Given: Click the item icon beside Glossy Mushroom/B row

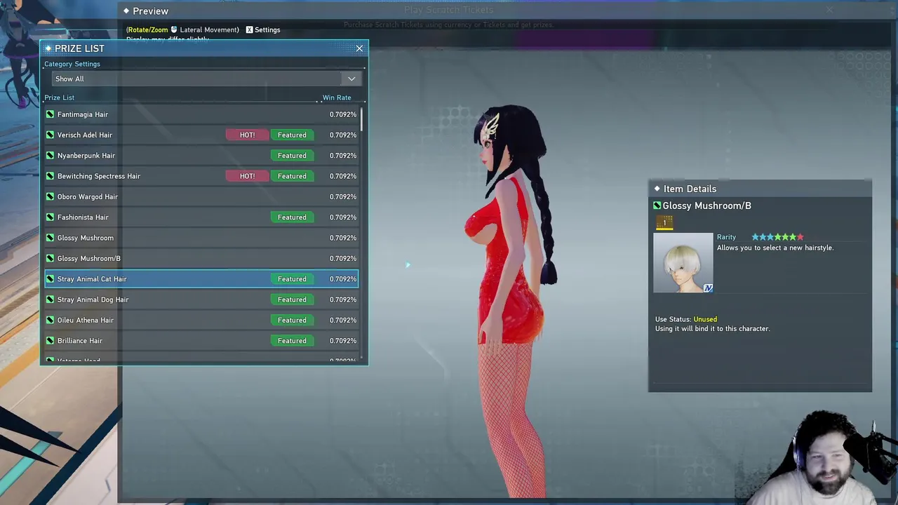Looking at the screenshot, I should [x=50, y=258].
